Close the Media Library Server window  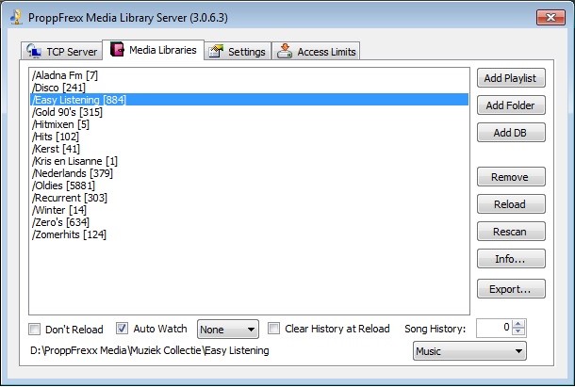[x=550, y=17]
